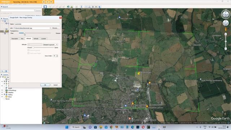Click the overlay Name input field
The image size is (231, 130).
click(x=37, y=24)
